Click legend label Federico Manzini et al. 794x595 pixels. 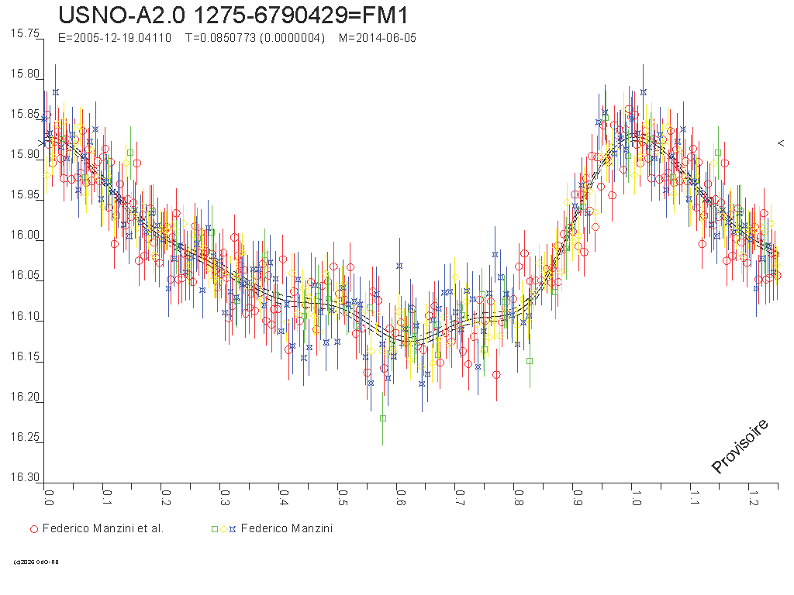click(103, 528)
